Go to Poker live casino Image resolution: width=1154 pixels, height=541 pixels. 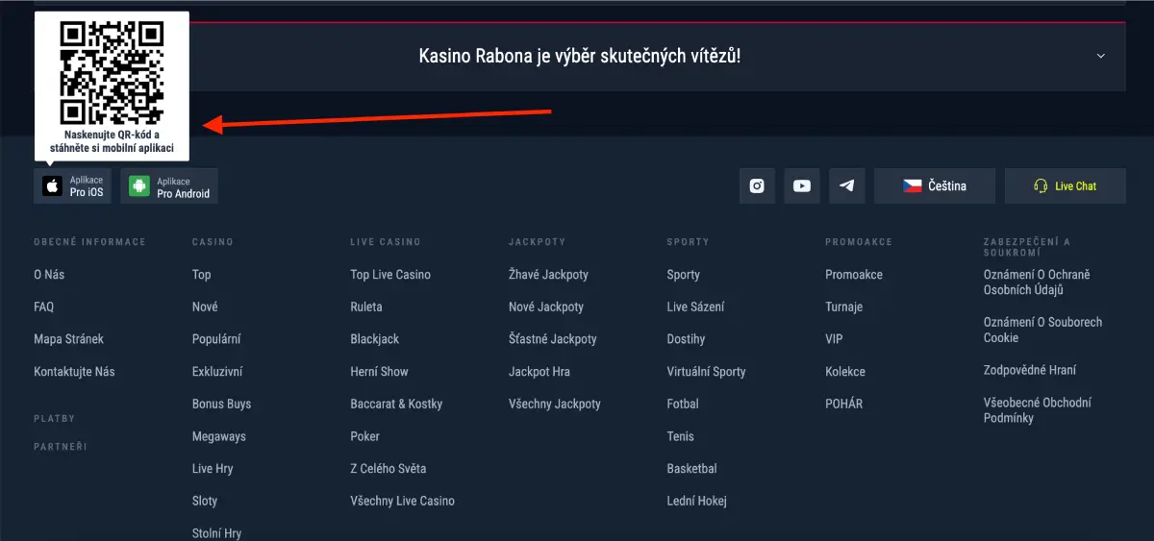coord(365,436)
